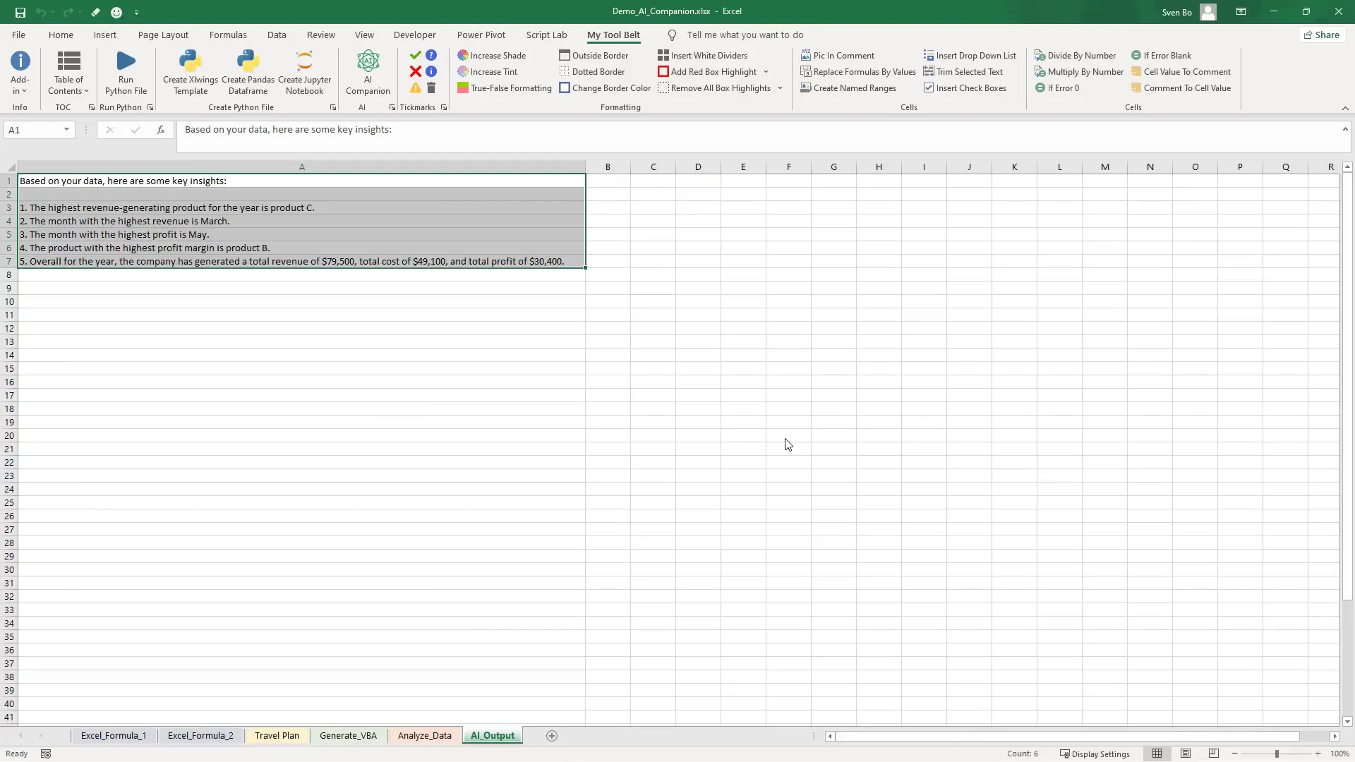
Task: Click Display Settings in status bar
Action: (1095, 754)
